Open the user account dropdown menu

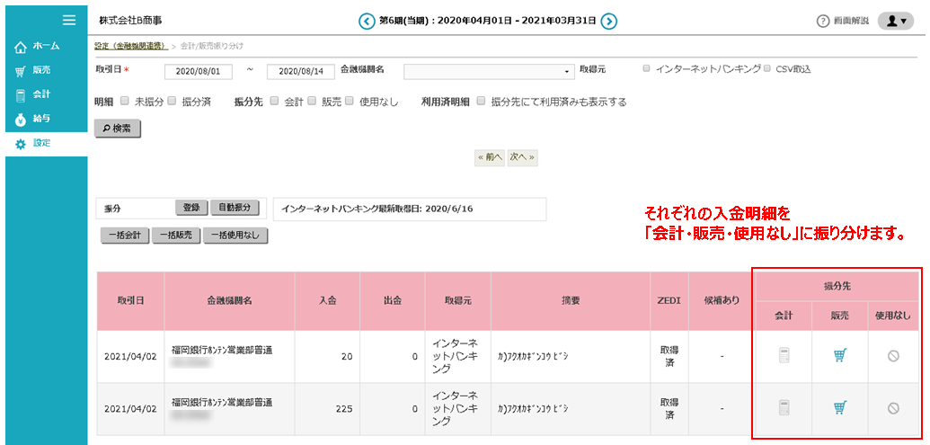tap(894, 21)
